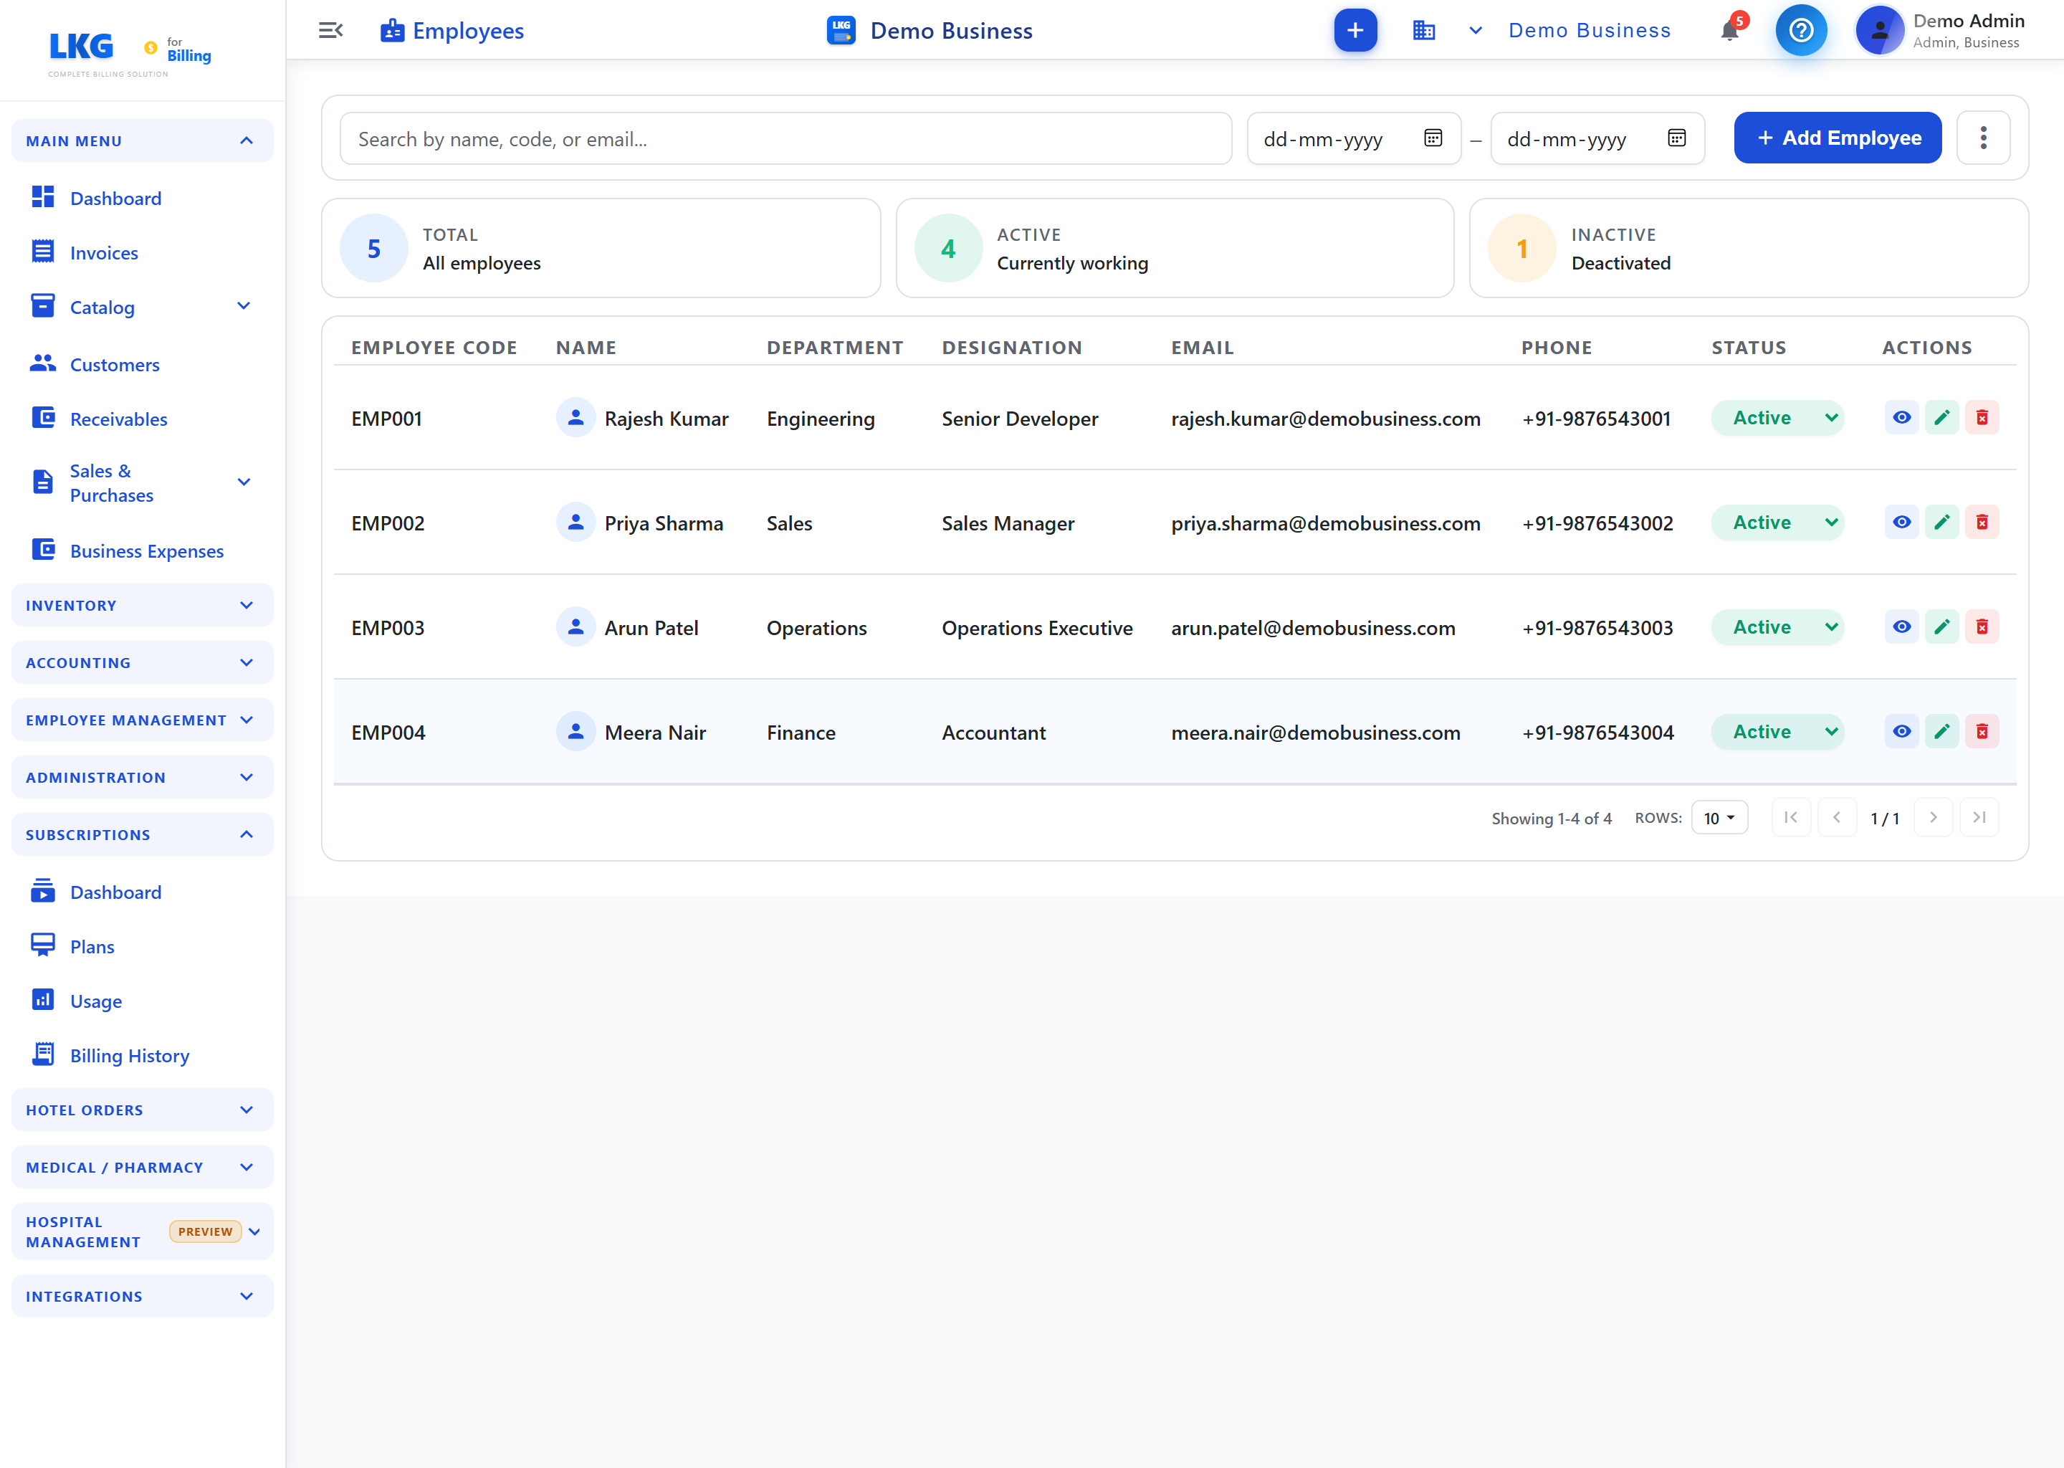This screenshot has height=1468, width=2064.
Task: Open the business switcher chevron in header
Action: pyautogui.click(x=1475, y=31)
